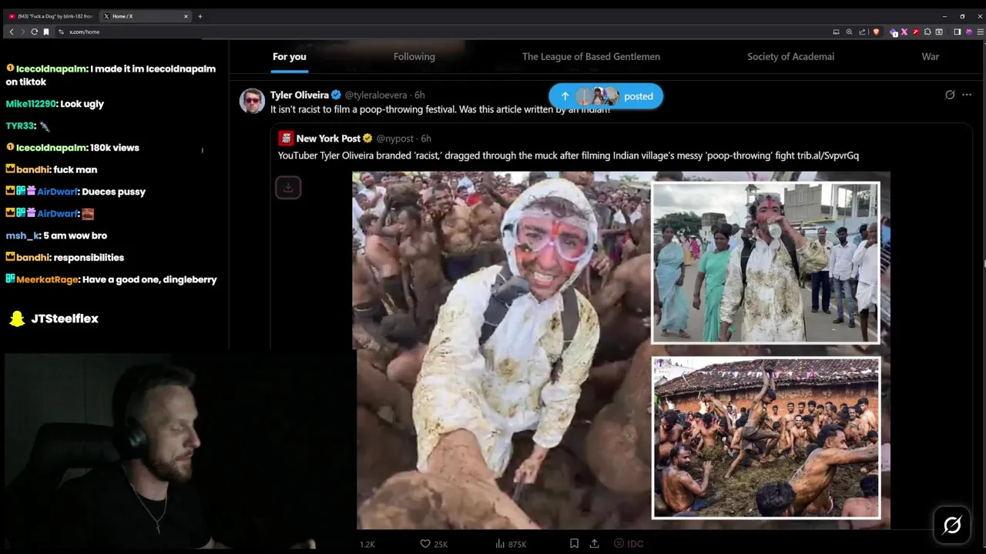Open the pink X extension icon

click(x=904, y=32)
